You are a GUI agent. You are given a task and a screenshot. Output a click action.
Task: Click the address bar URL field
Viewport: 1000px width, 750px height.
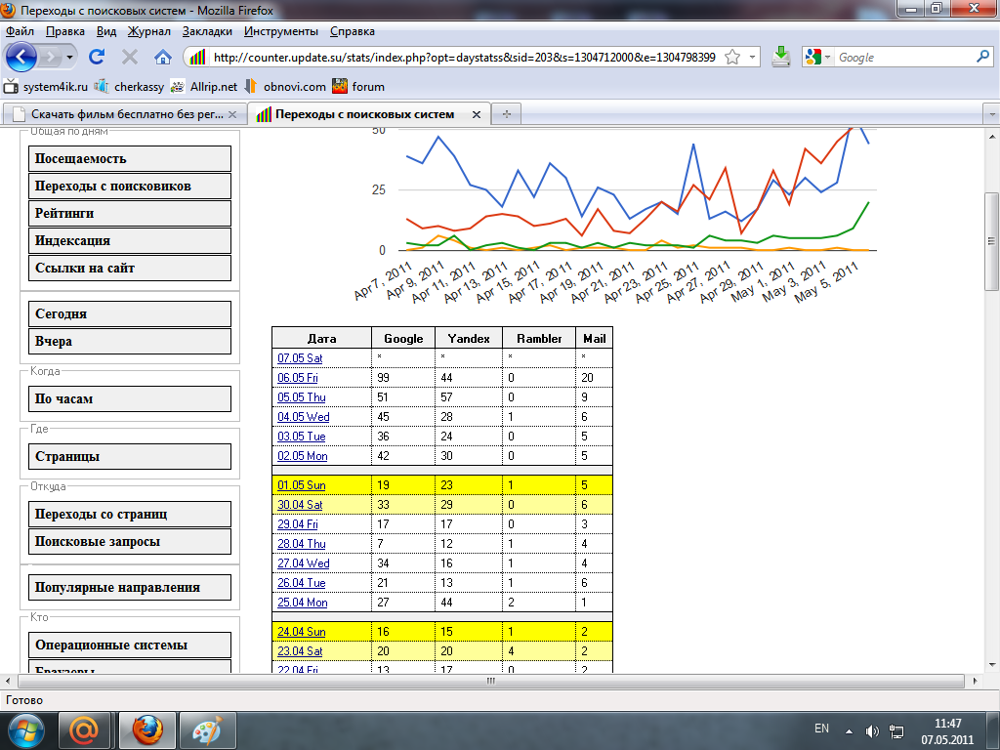pos(464,58)
